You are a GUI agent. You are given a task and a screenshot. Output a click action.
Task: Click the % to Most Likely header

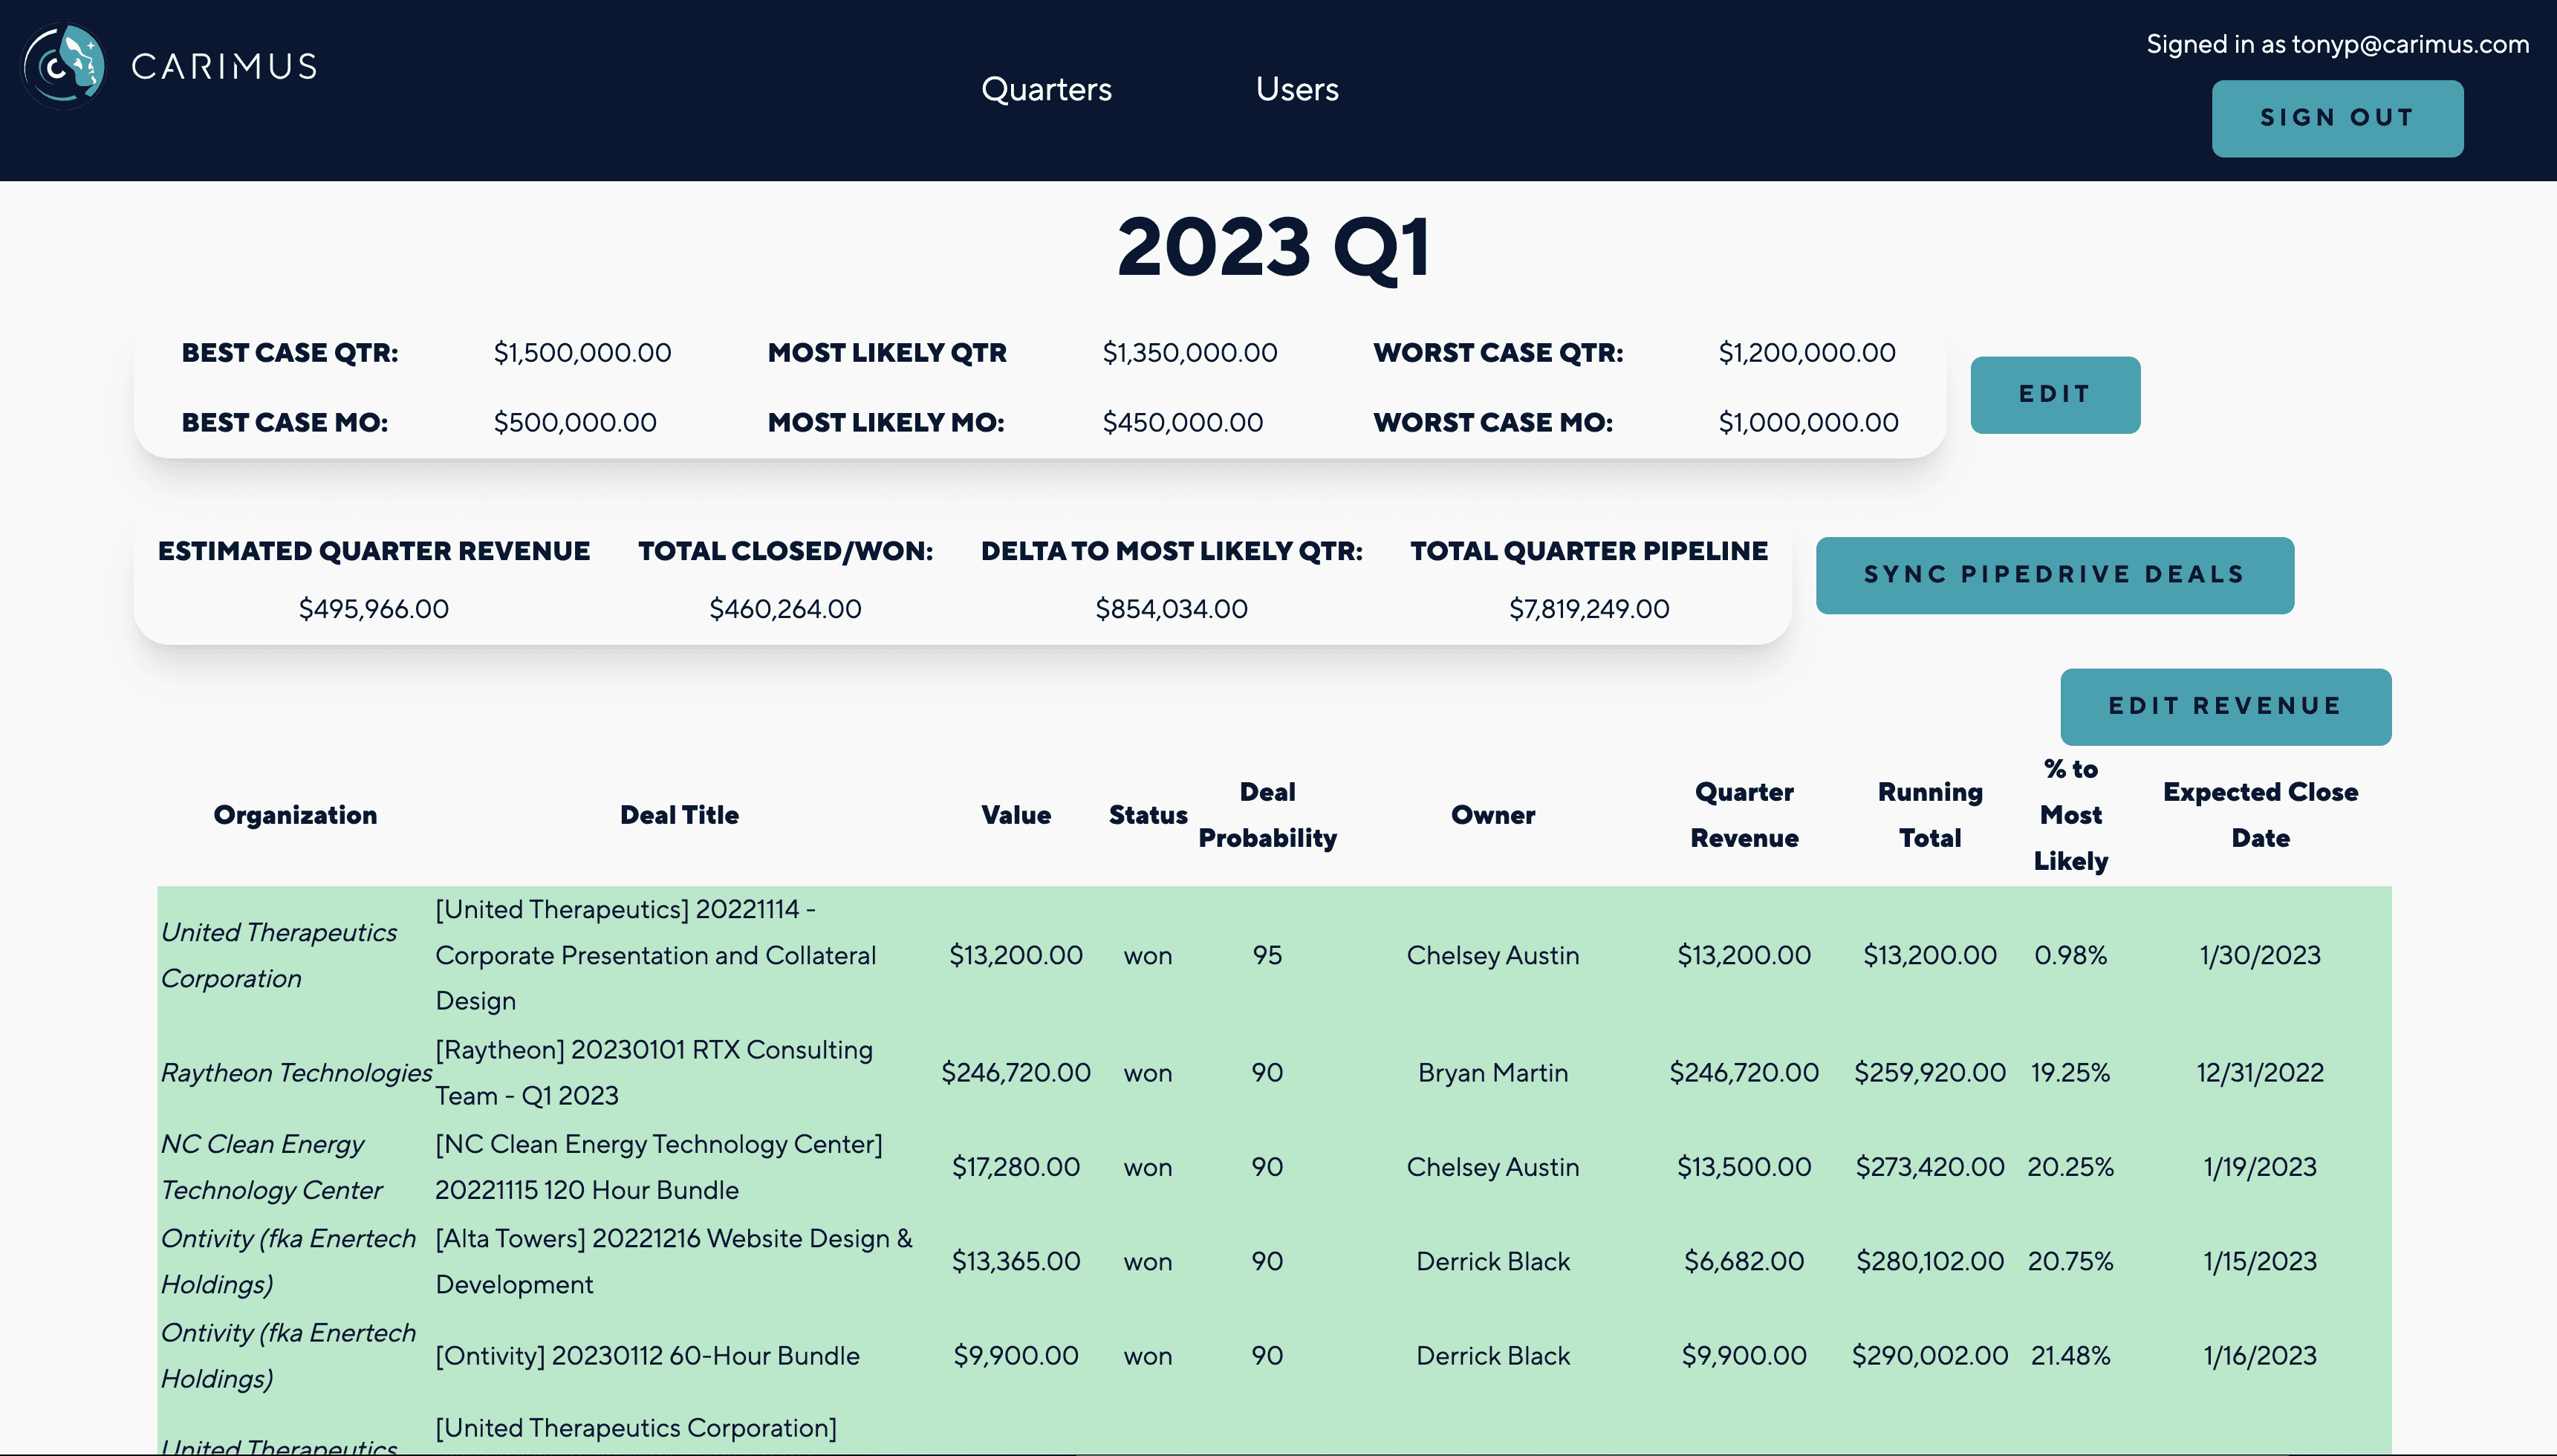click(2070, 815)
